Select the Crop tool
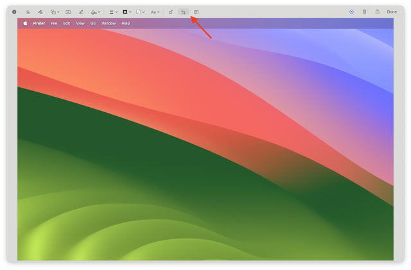 click(183, 12)
